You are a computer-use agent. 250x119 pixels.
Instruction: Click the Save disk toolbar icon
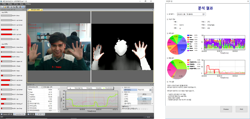click(x=8, y=7)
